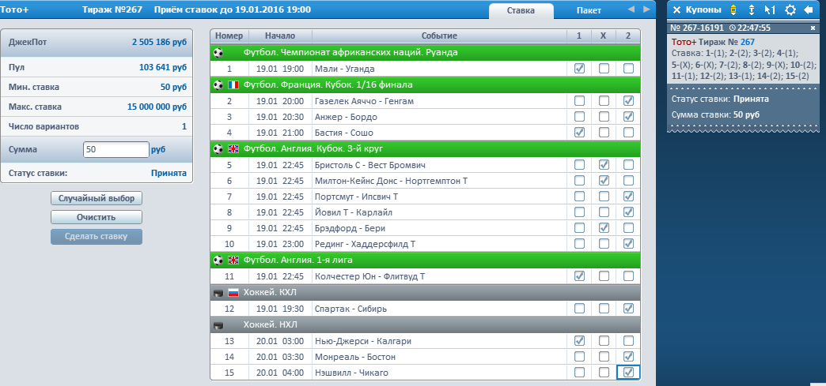Click the Событие column header
826x386 pixels.
(x=439, y=36)
